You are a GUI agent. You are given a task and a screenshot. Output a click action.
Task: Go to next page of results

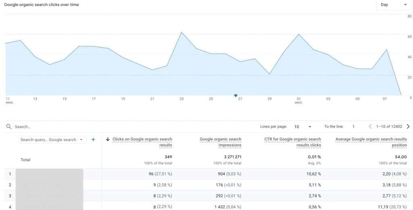tap(408, 127)
